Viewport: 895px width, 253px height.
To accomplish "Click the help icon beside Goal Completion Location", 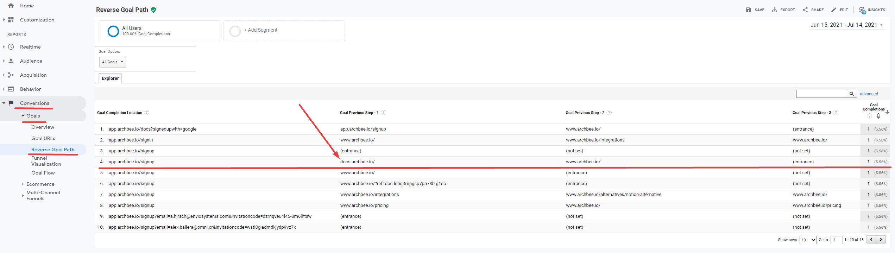I will (x=147, y=113).
